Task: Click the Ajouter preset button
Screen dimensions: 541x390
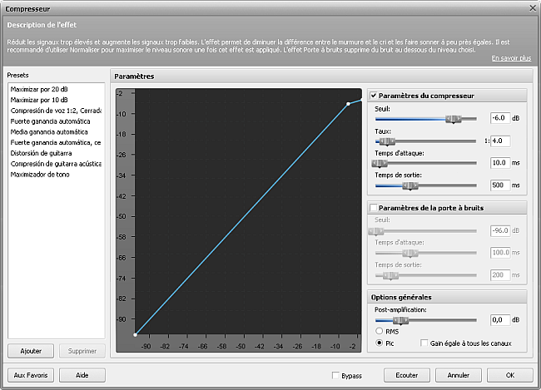Action: [31, 351]
